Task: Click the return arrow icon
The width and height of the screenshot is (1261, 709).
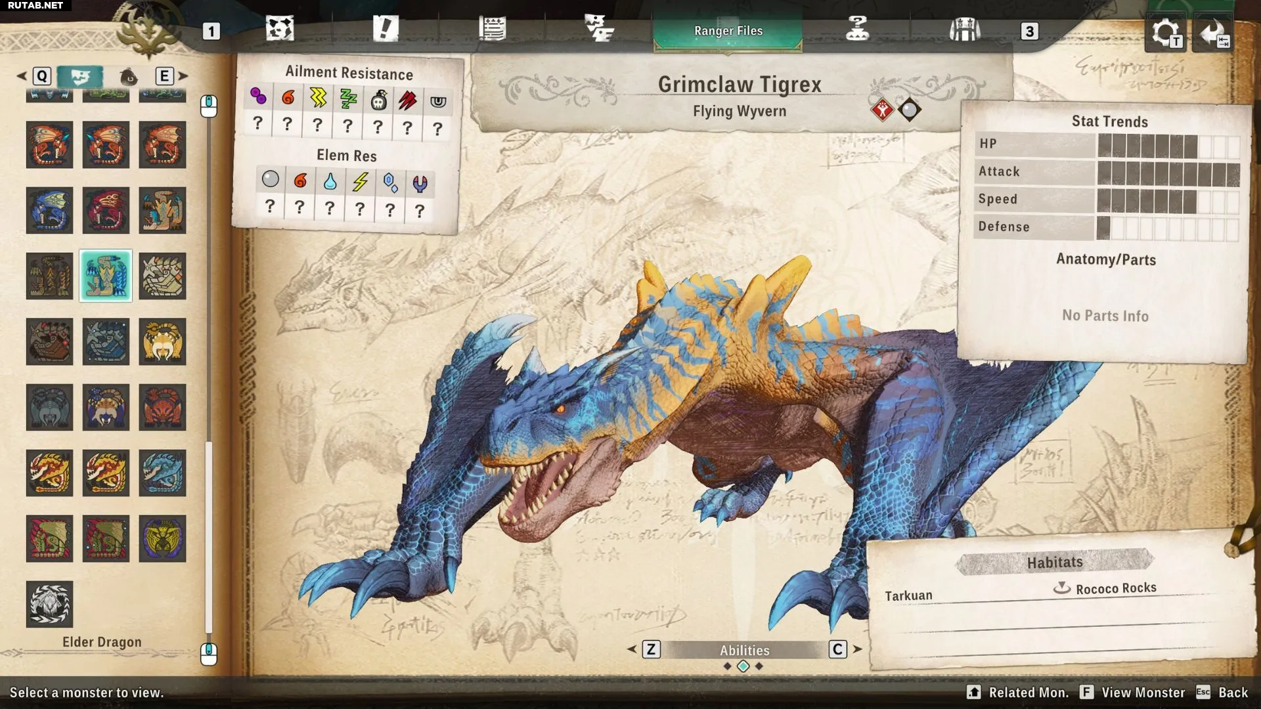Action: (x=1212, y=32)
